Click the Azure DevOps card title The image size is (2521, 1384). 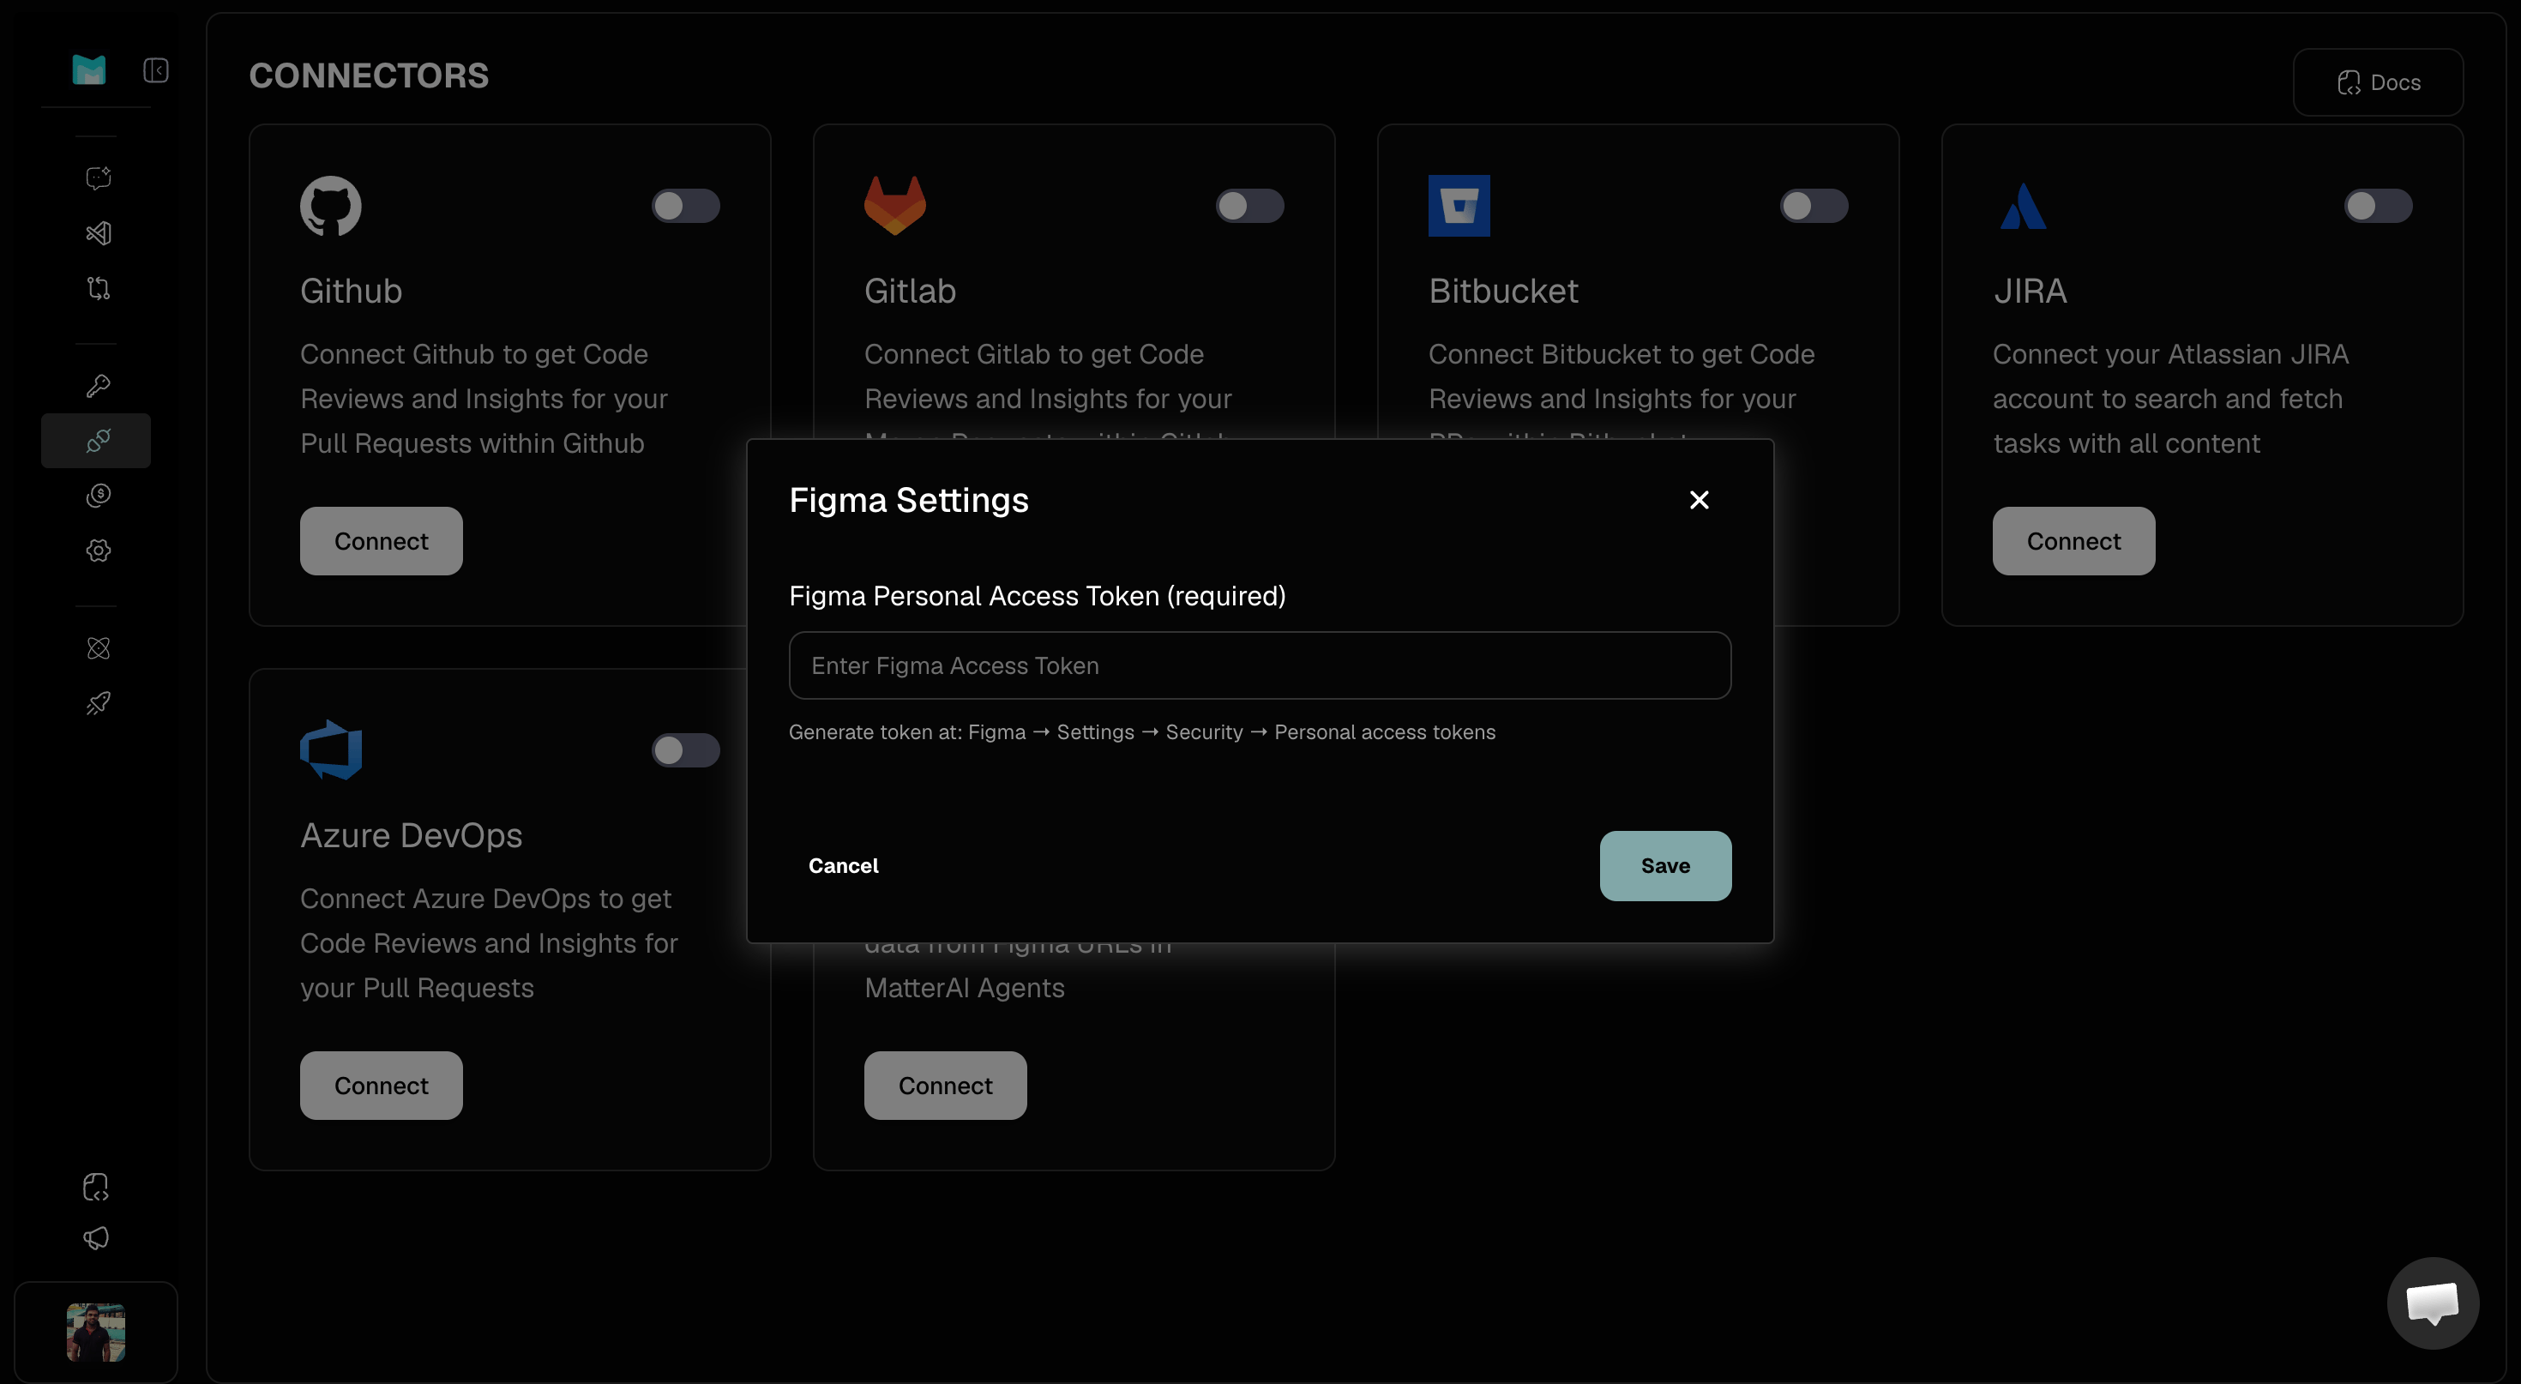click(x=411, y=835)
